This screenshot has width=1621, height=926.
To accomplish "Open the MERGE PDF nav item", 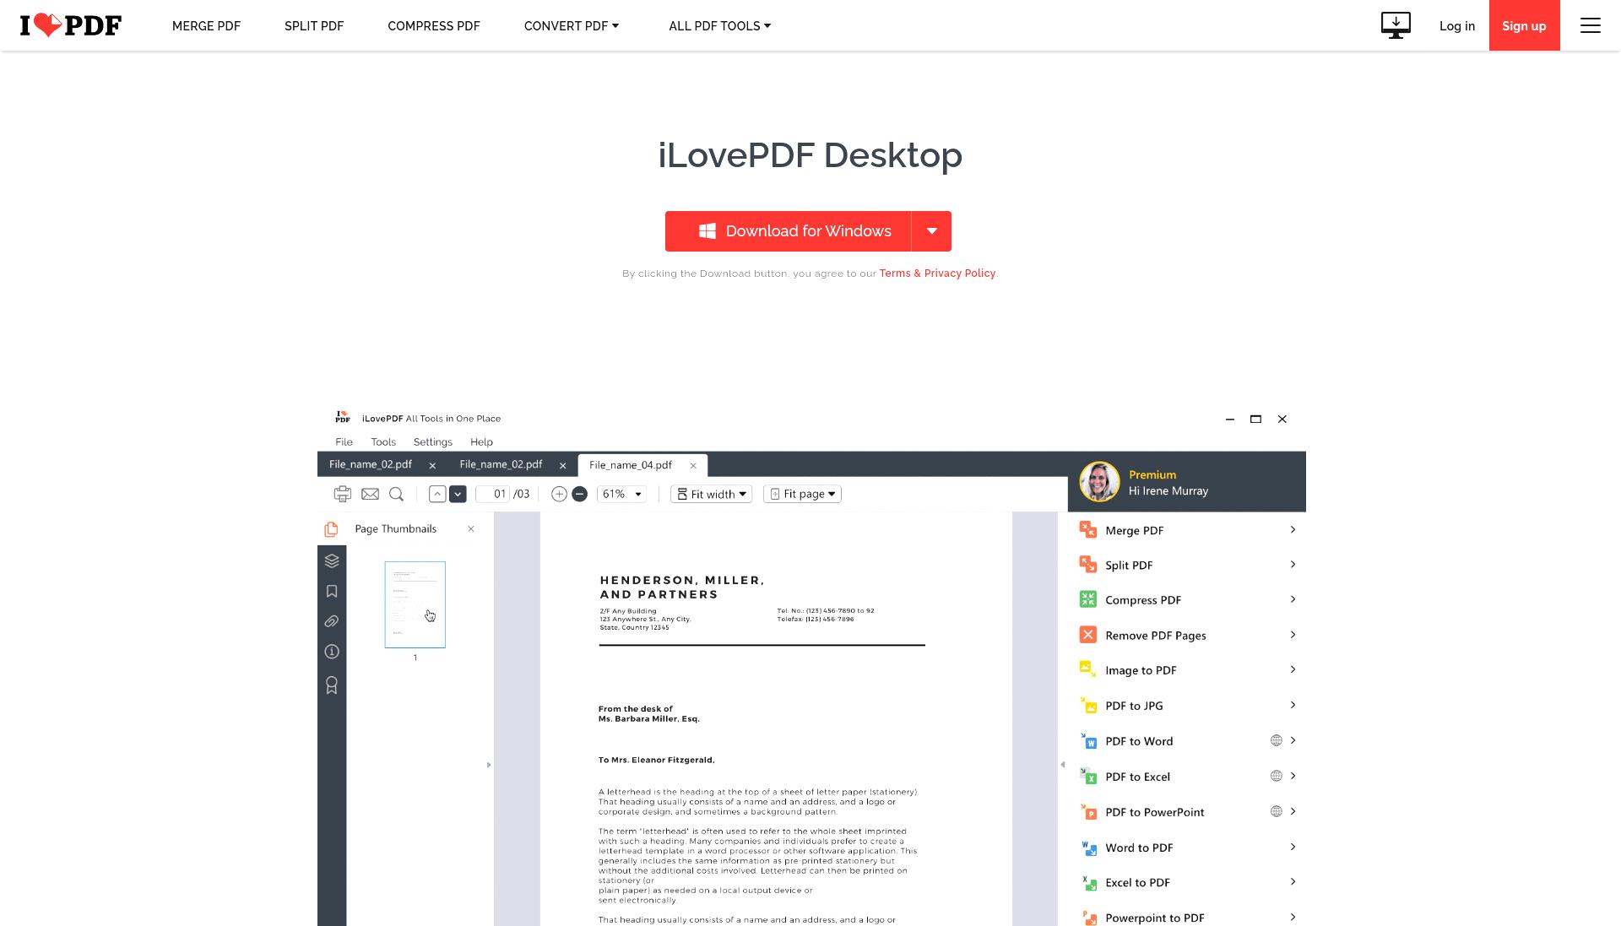I will [x=206, y=26].
